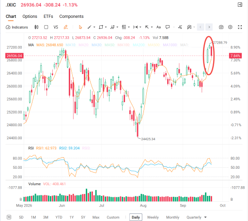Expand the measure tool dropdown arrow

coord(140,27)
